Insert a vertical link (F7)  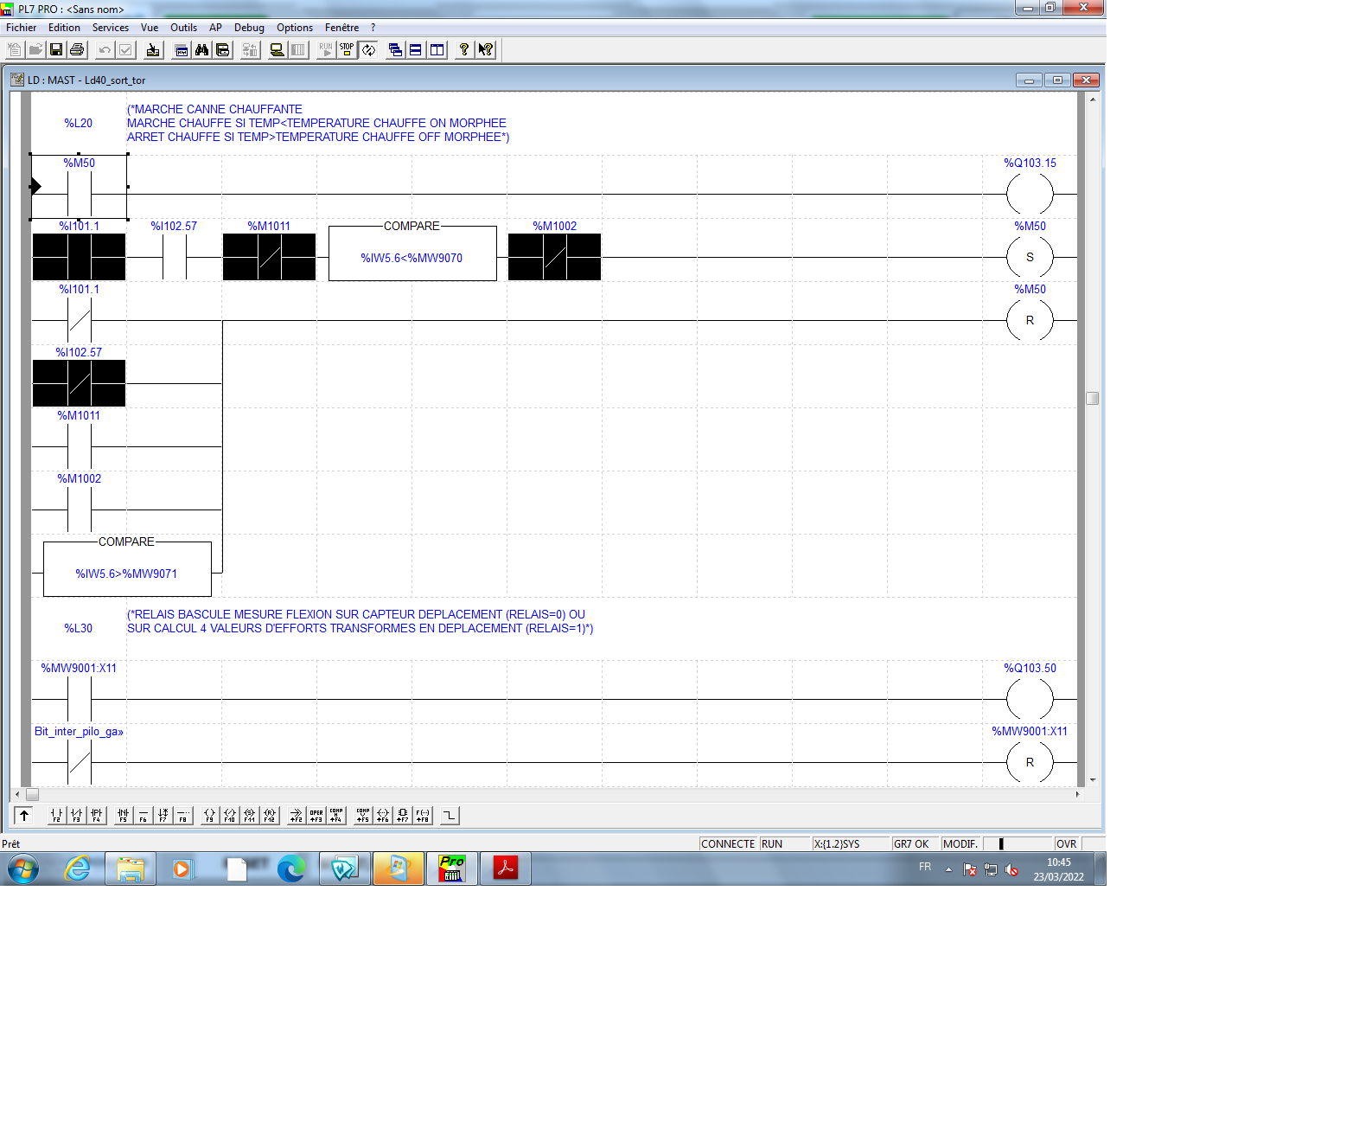(163, 815)
